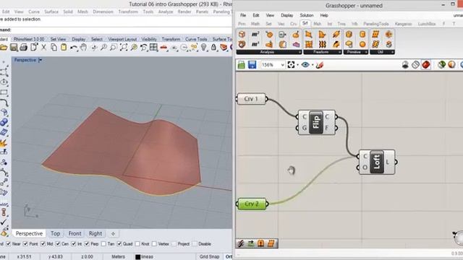
Task: Click the wireframe preview icon in Grasshopper toolbar
Action: pos(415,64)
